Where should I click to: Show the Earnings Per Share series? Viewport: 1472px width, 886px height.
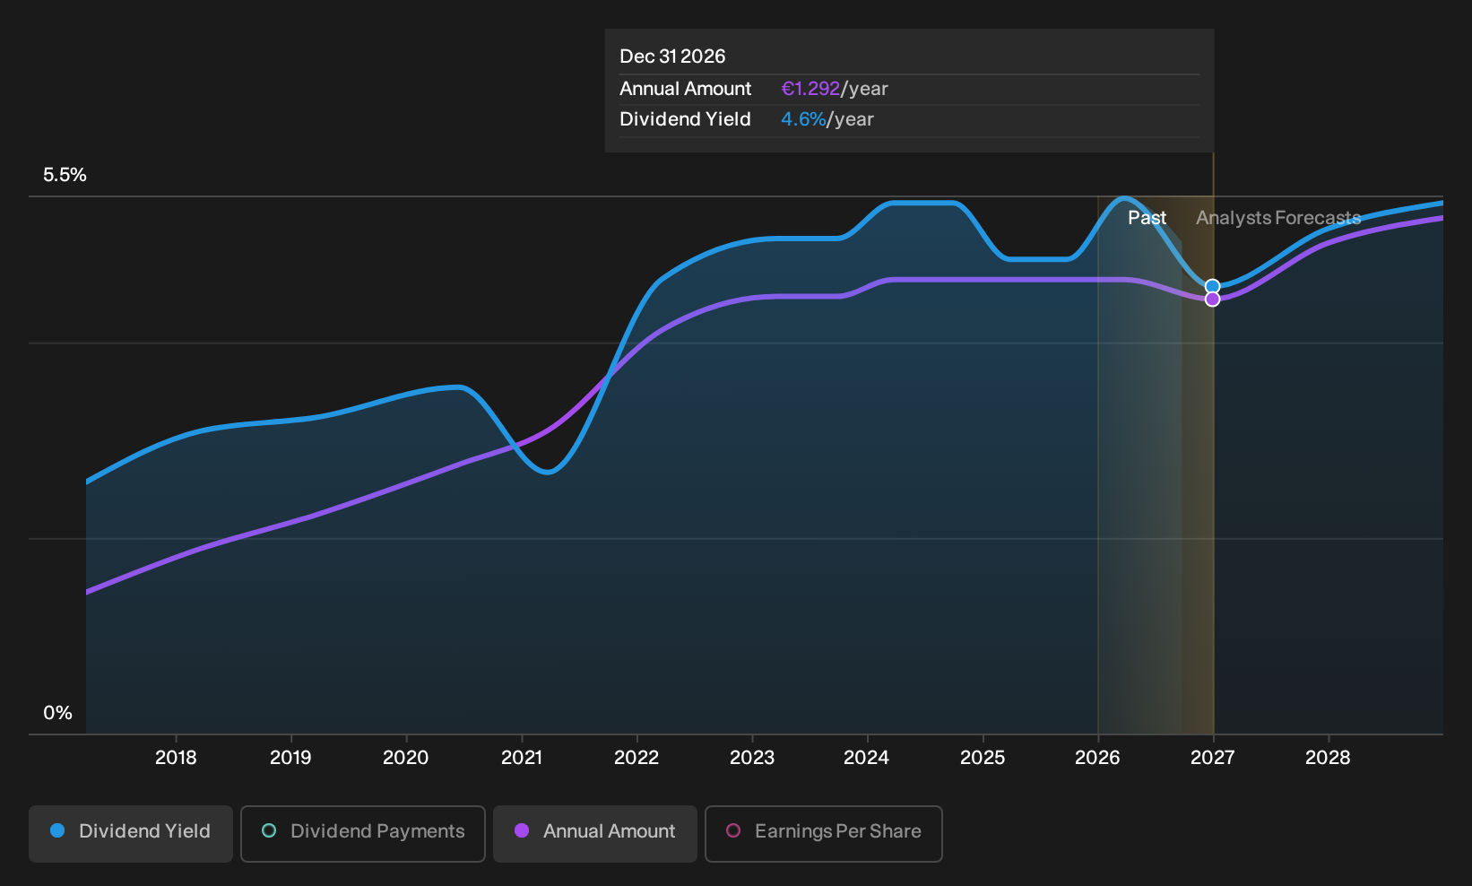tap(824, 833)
